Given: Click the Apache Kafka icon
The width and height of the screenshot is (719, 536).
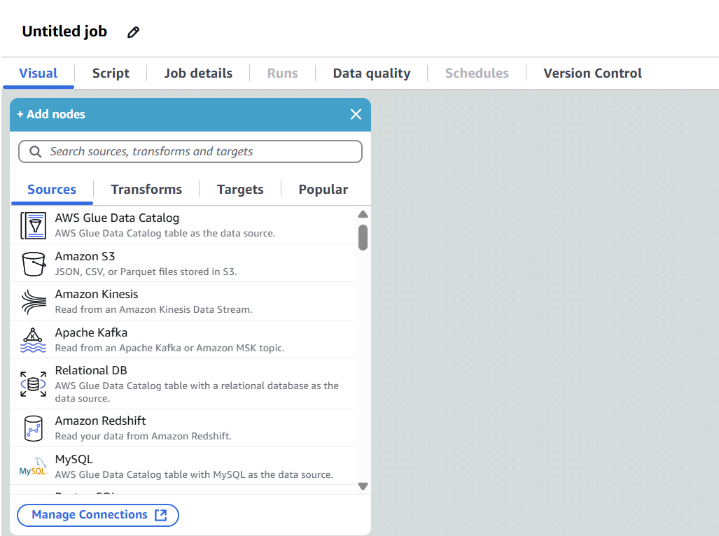Looking at the screenshot, I should (33, 340).
